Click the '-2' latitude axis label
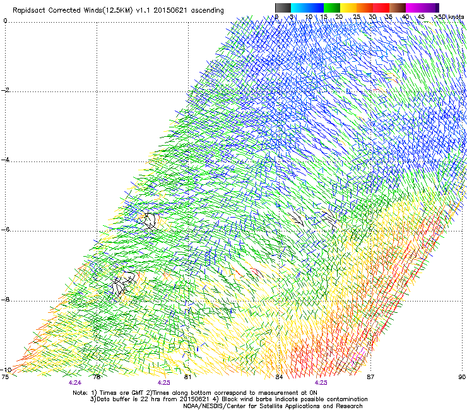Viewport: 467px width, 410px height. pyautogui.click(x=5, y=90)
